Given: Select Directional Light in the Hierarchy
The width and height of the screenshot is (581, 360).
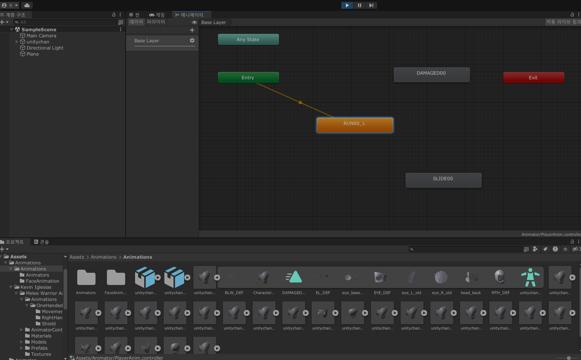Looking at the screenshot, I should (45, 48).
